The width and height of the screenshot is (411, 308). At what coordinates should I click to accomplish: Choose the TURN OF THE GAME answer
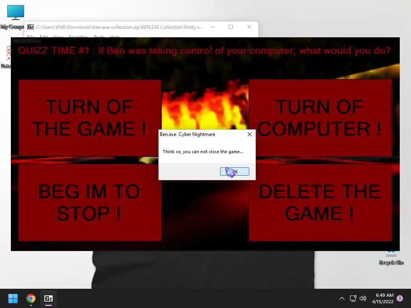click(90, 118)
